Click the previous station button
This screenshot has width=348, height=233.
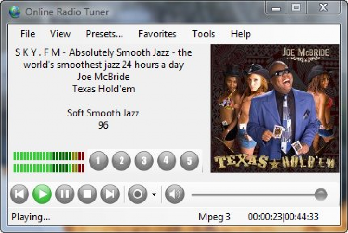click(19, 194)
